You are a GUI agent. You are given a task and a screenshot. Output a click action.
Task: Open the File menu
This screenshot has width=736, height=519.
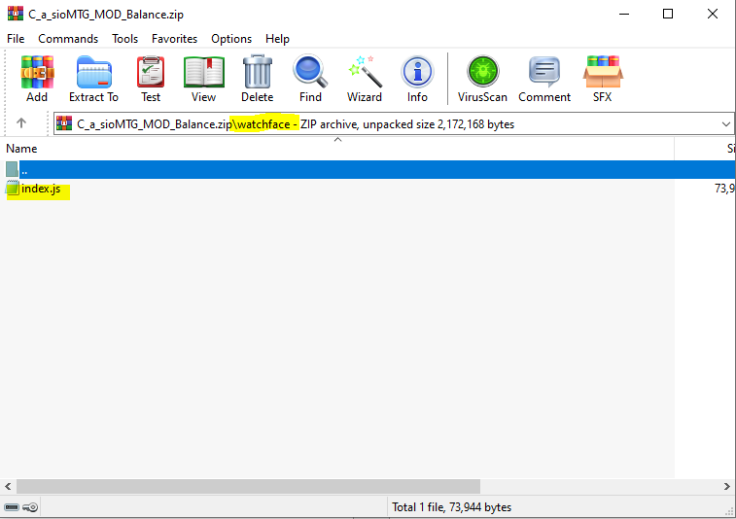(x=16, y=39)
